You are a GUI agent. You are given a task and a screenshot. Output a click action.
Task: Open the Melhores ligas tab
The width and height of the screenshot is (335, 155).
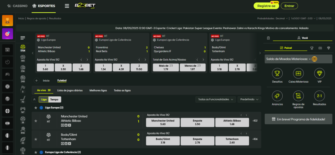tap(98, 90)
